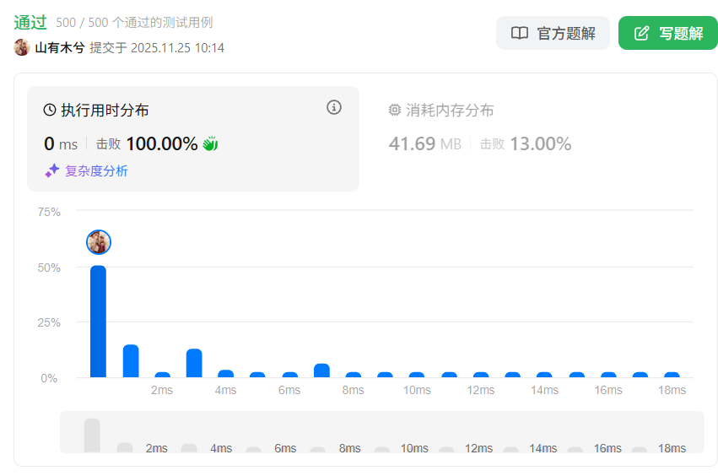Click the sparkle icon next to 复杂度分析
Screen dimensions: 718x476
coord(52,170)
